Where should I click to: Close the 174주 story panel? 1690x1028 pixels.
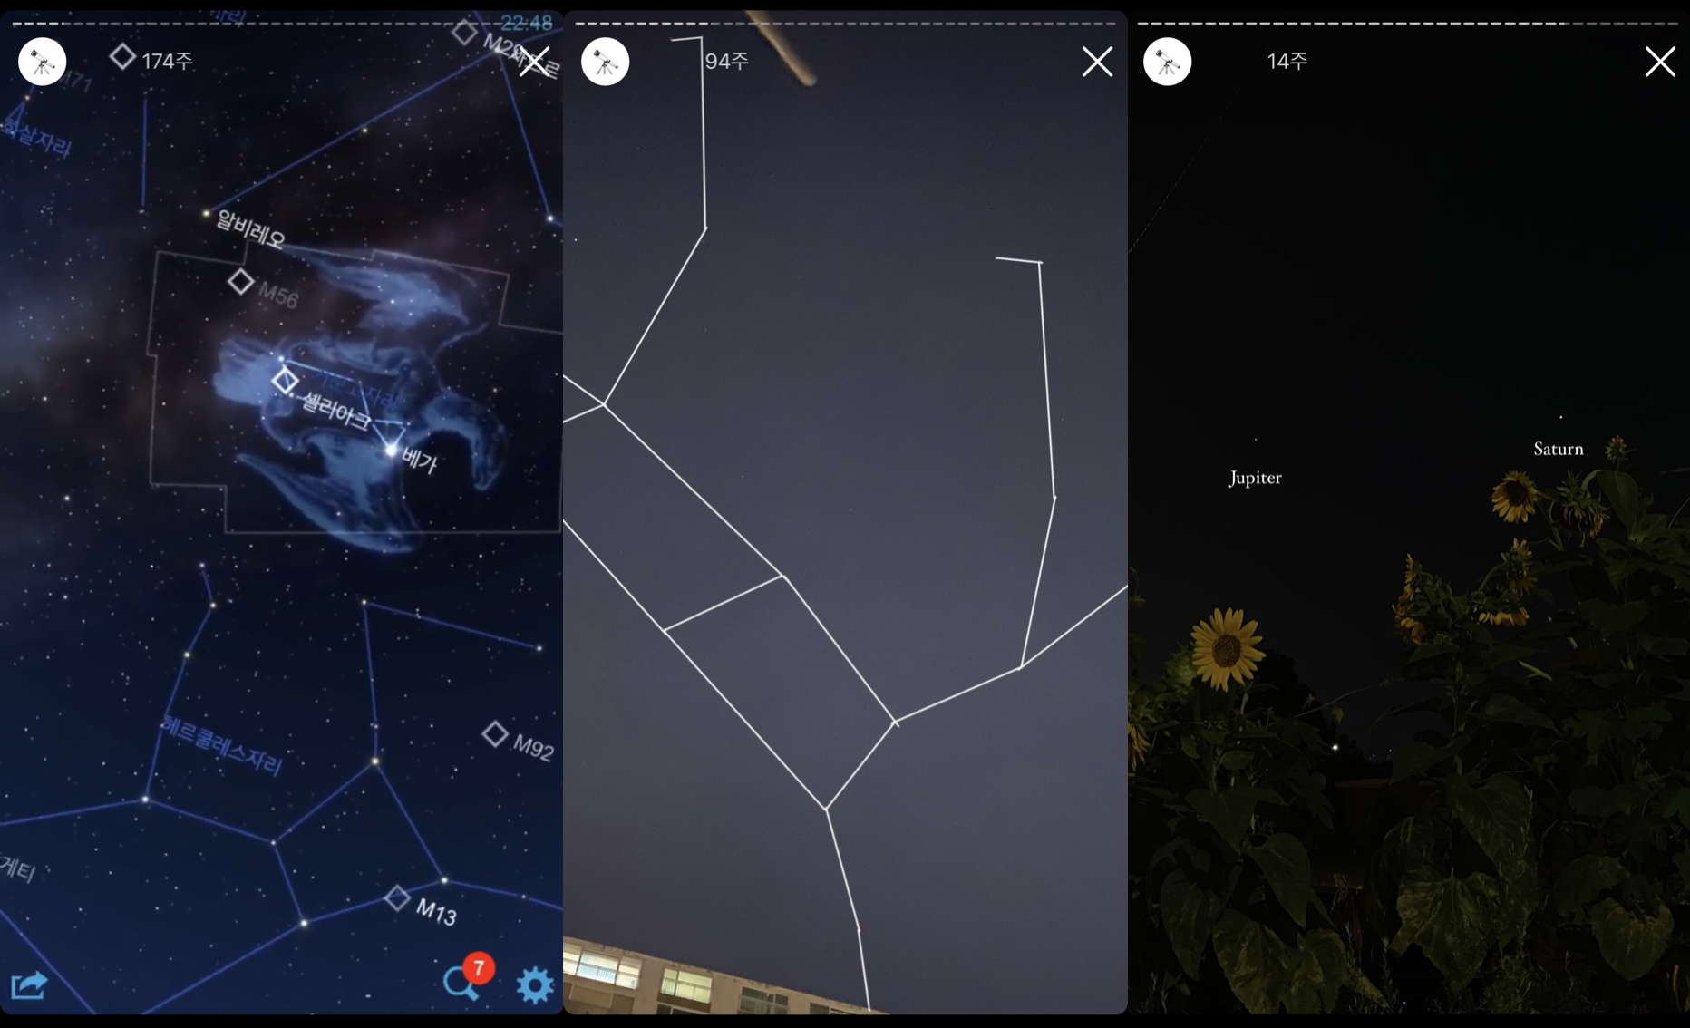pos(534,62)
